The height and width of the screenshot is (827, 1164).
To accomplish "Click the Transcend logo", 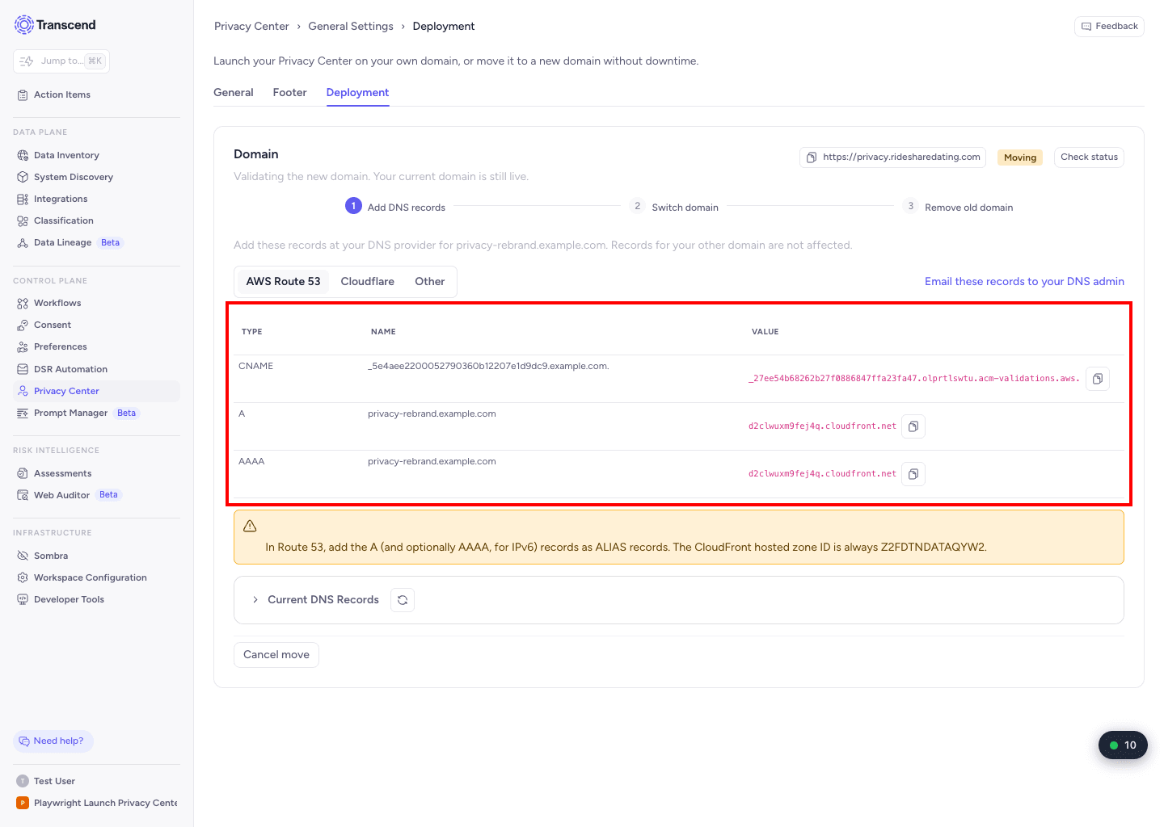I will [55, 25].
